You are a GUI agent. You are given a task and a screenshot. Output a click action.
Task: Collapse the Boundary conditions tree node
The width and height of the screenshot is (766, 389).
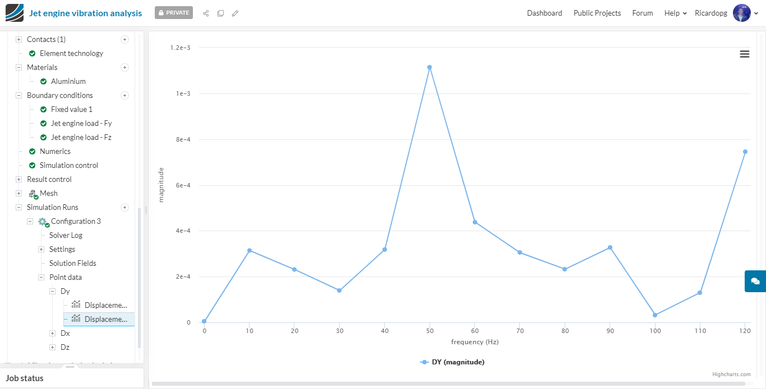tap(19, 96)
